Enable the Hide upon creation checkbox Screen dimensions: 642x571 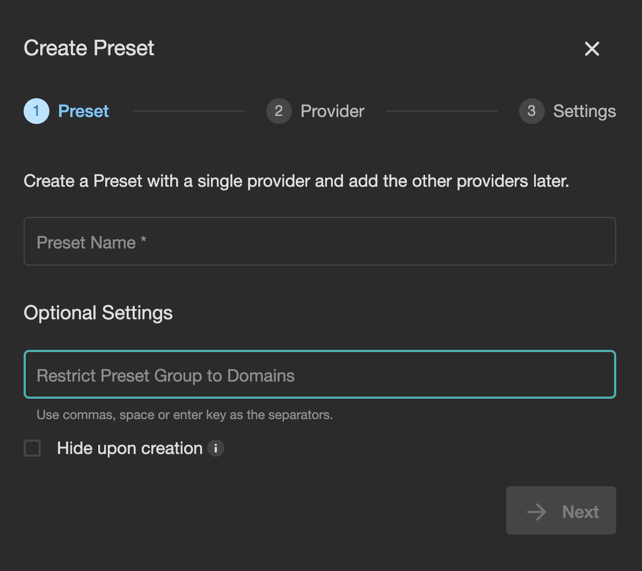[32, 448]
